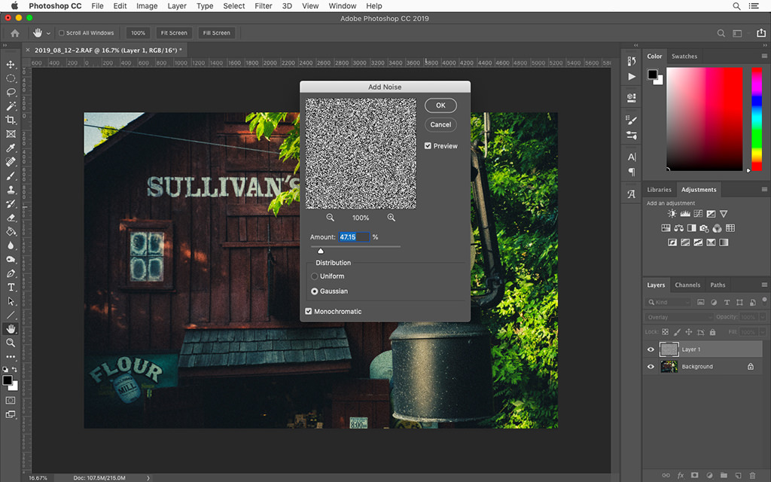
Task: Zoom in the Add Noise preview
Action: pos(391,218)
